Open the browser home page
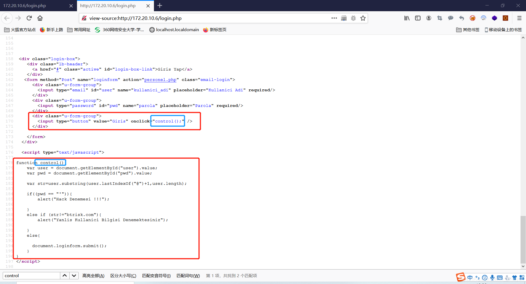This screenshot has height=284, width=526. point(40,18)
